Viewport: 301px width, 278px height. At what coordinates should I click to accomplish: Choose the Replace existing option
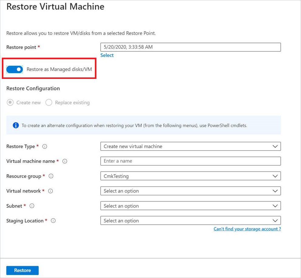click(49, 103)
